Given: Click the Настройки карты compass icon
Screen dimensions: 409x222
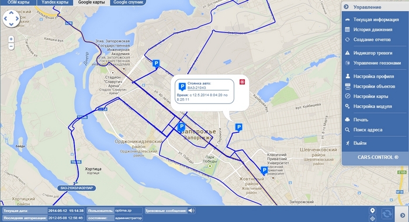Looking at the screenshot, I should pyautogui.click(x=347, y=96).
